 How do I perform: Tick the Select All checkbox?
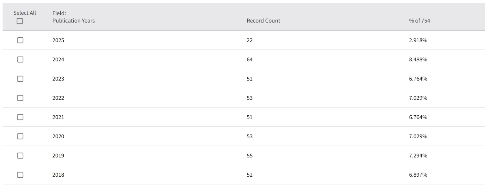20,21
